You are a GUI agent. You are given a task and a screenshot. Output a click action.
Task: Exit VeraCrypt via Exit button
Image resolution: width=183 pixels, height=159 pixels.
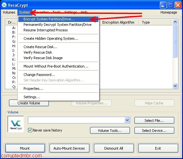tap(158, 148)
